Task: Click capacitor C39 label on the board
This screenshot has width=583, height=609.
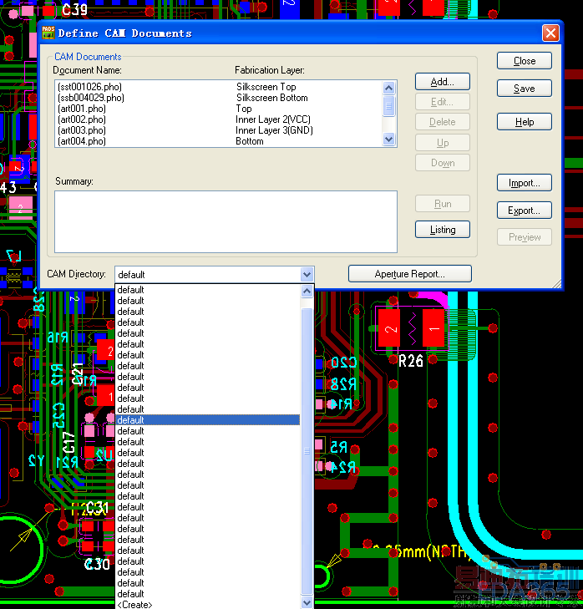Action: [x=74, y=9]
